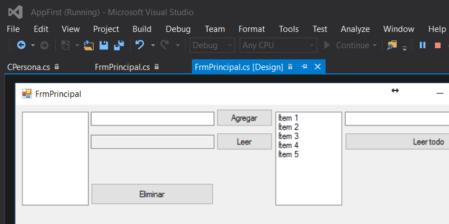Click the Undo arrow icon
The width and height of the screenshot is (449, 224).
coord(140,45)
